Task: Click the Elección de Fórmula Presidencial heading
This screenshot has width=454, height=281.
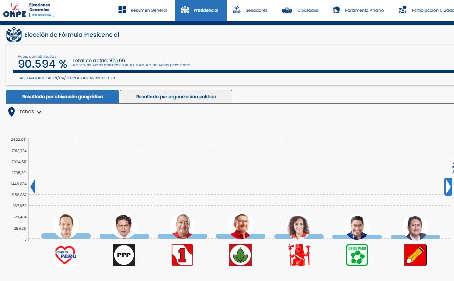Action: [x=72, y=35]
